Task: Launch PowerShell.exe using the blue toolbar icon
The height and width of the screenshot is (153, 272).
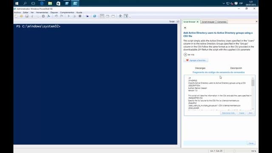Action: click(x=94, y=16)
